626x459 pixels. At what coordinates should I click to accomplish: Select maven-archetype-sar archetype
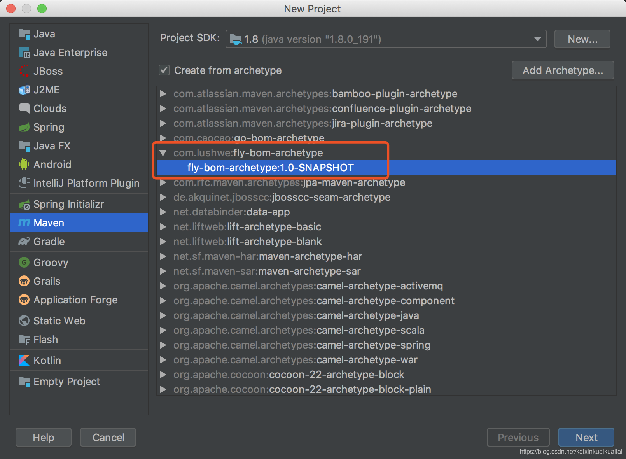[x=386, y=271]
